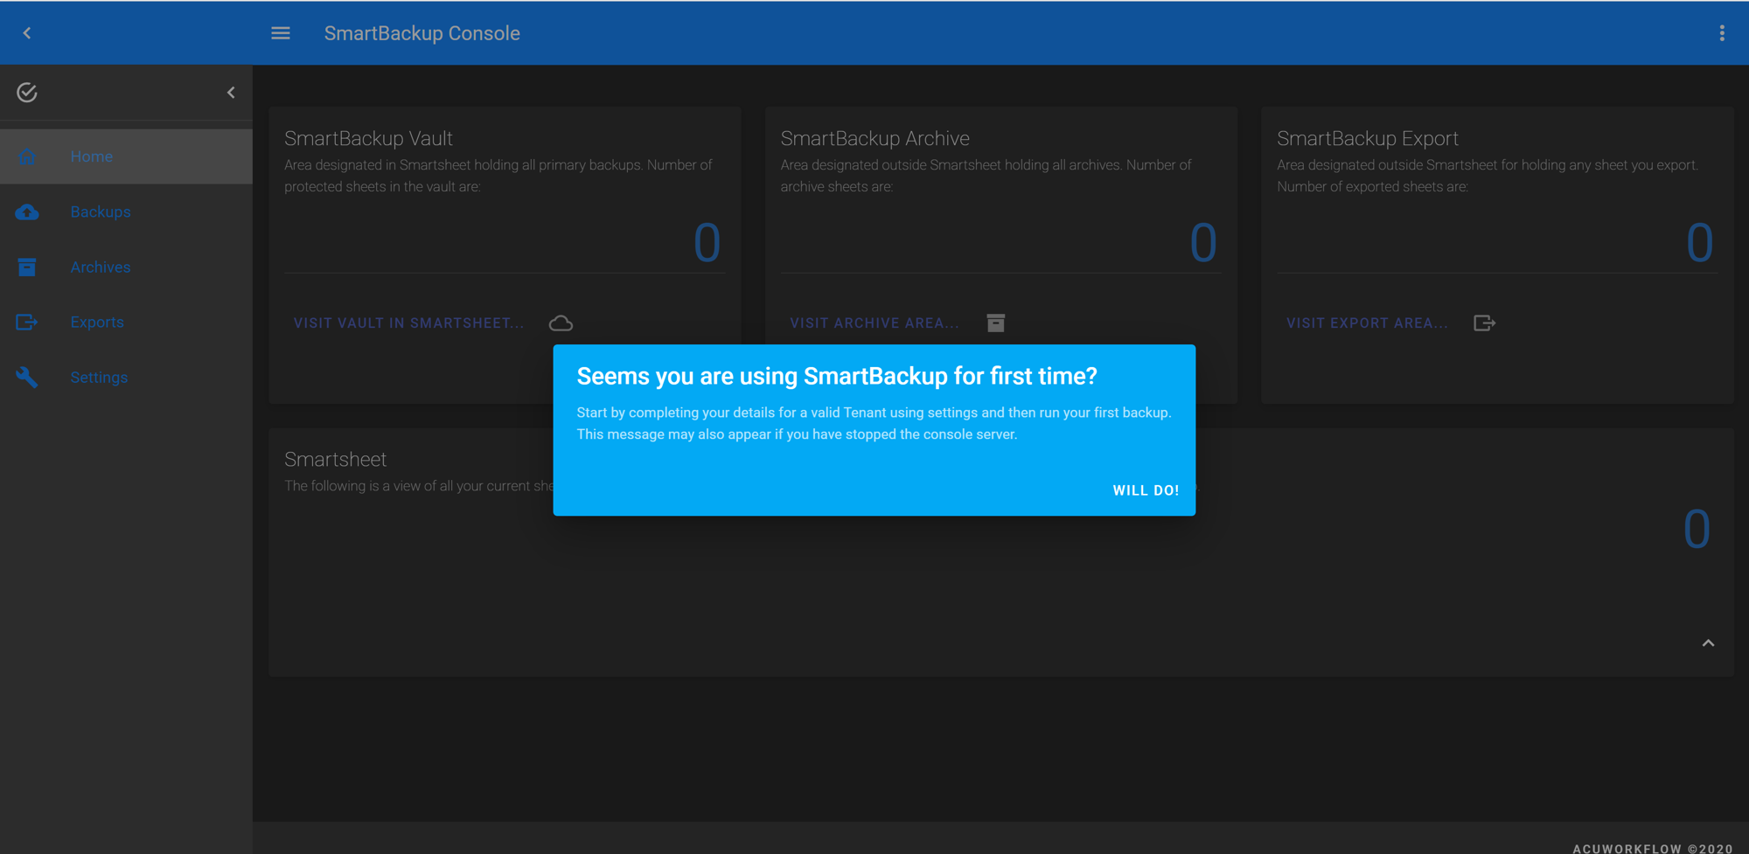Click the SmartBackup Console title
Screen dimensions: 1749x854
pos(422,33)
